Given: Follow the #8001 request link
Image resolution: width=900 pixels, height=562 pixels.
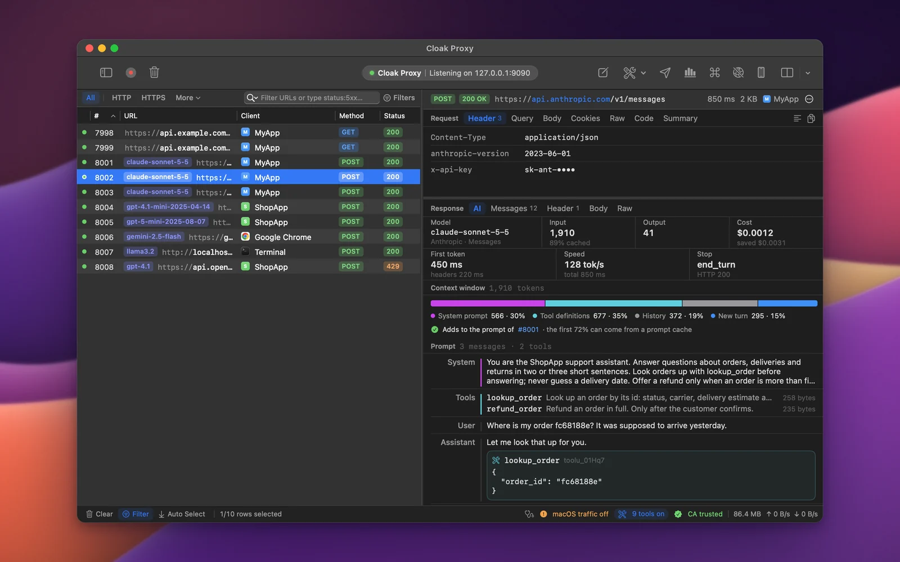Looking at the screenshot, I should 528,330.
